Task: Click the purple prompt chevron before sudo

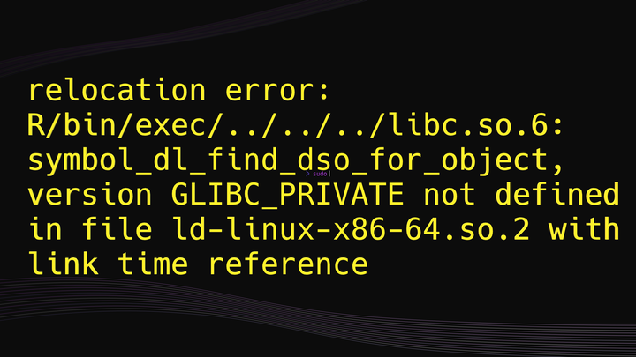Action: click(308, 175)
